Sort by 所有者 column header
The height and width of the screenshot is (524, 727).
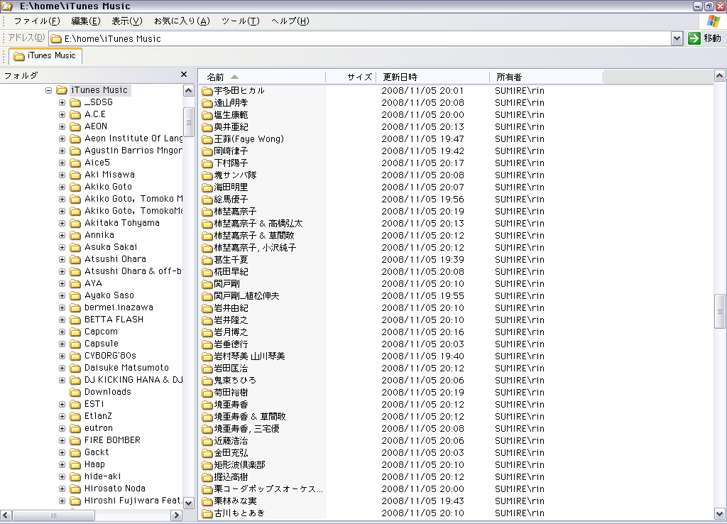(546, 77)
